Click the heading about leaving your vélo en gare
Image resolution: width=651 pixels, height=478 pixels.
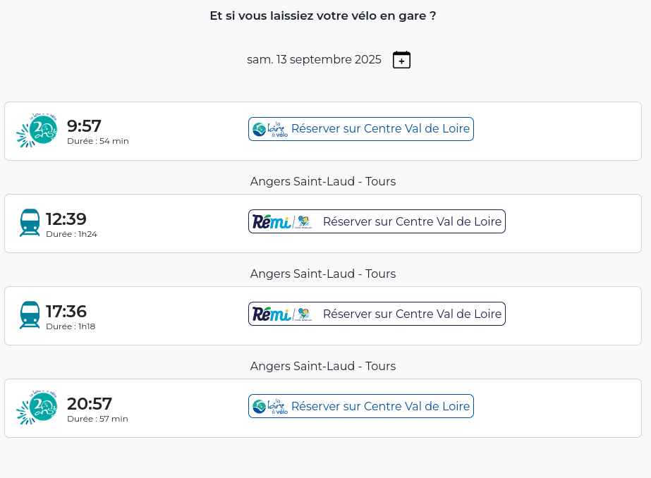pos(323,16)
